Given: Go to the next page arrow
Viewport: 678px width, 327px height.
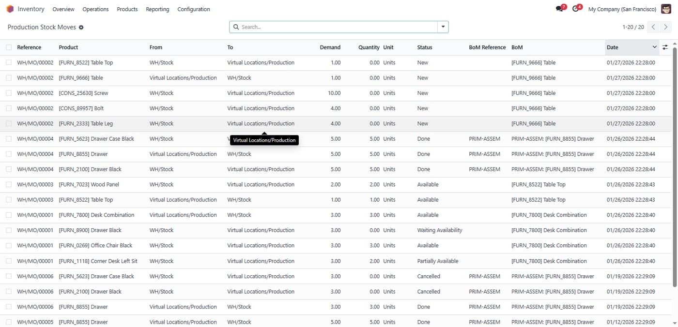Looking at the screenshot, I should [666, 27].
